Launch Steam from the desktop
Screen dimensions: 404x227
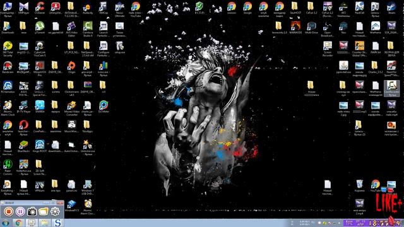pos(391,8)
